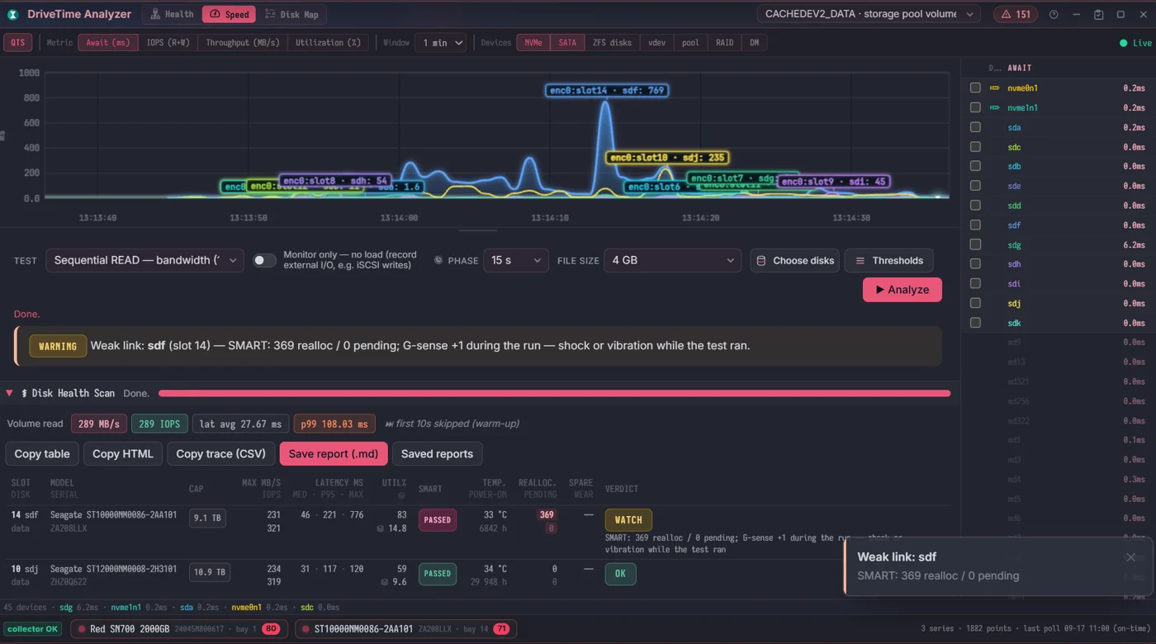Open the CACHEDEV2_DATA volume dropdown
This screenshot has width=1156, height=644.
(869, 14)
